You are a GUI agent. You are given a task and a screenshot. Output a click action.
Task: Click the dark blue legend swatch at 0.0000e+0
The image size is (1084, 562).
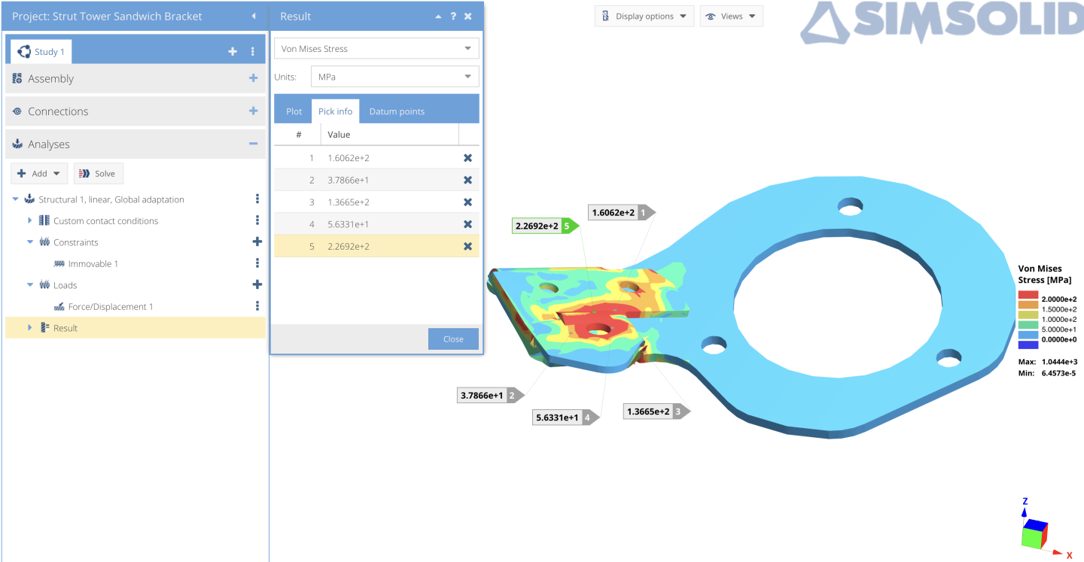coord(1028,345)
